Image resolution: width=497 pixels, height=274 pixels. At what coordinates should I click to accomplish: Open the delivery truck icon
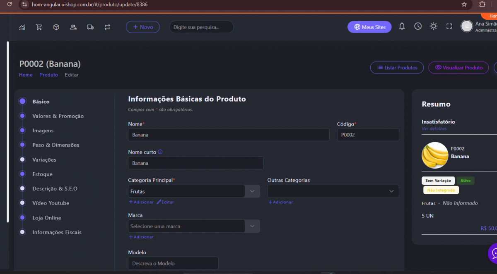[x=90, y=27]
